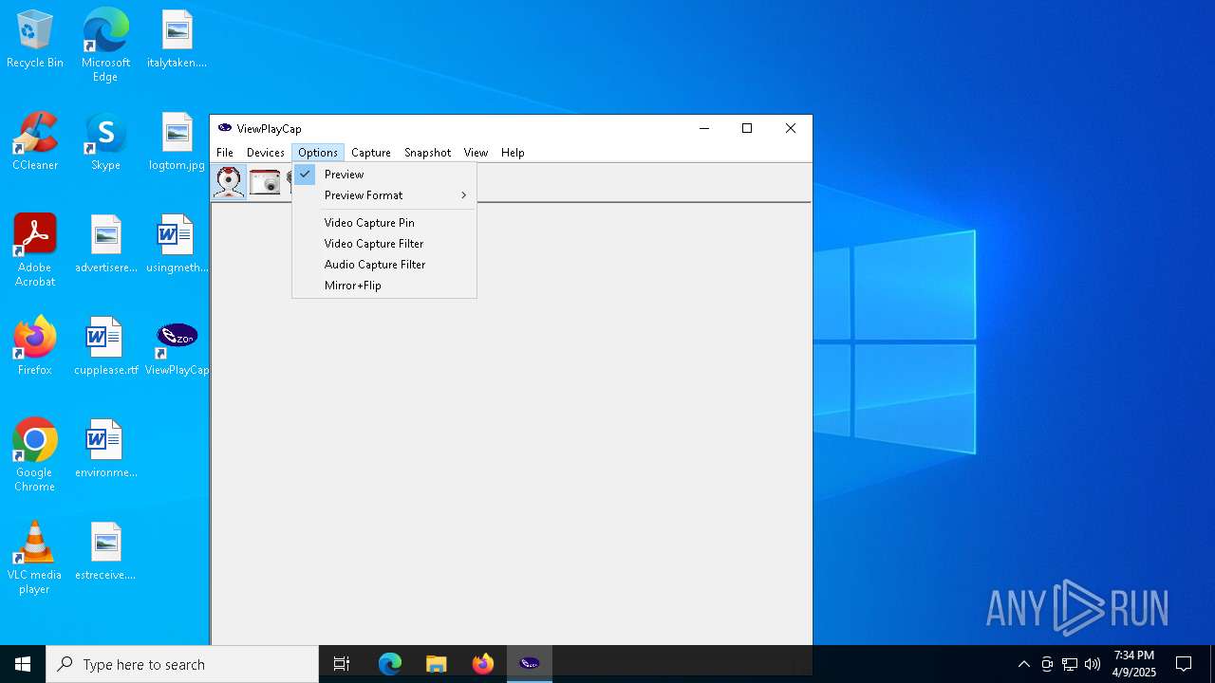1215x683 pixels.
Task: Select the Recycle Bin desktop icon
Action: pyautogui.click(x=35, y=40)
